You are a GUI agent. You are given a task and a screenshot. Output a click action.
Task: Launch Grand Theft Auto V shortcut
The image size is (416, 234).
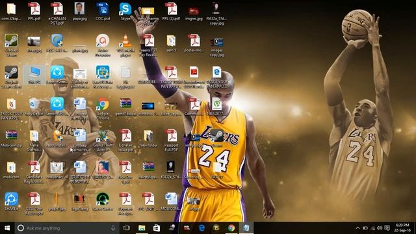pos(103,140)
